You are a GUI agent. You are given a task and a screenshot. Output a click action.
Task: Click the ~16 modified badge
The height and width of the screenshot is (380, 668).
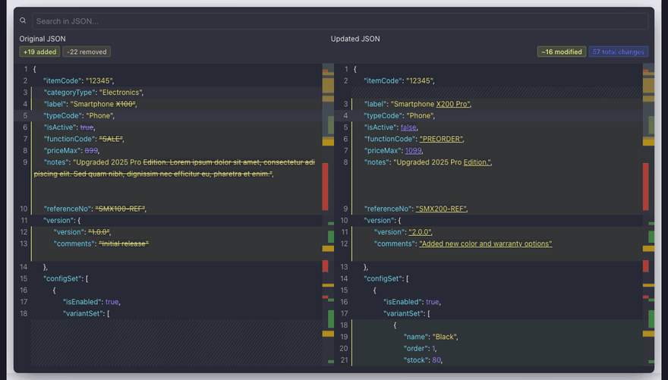[562, 52]
